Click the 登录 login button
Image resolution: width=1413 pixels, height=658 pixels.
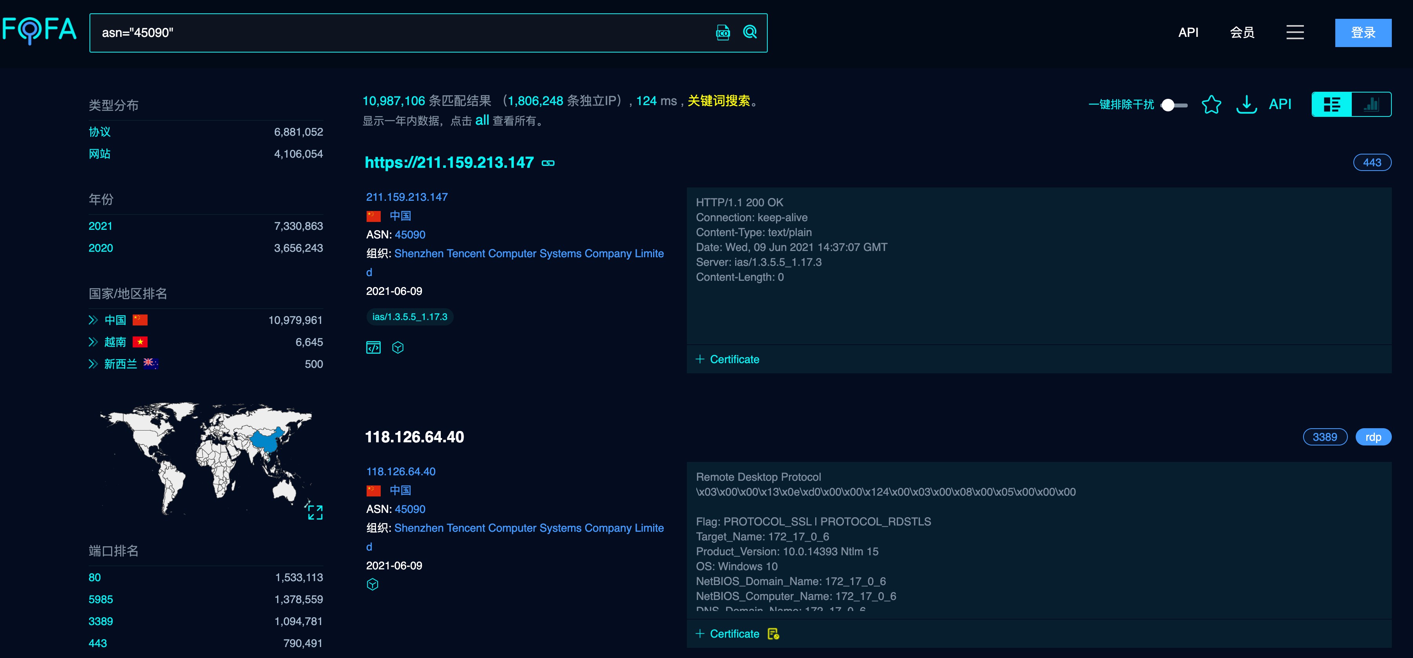click(1362, 33)
